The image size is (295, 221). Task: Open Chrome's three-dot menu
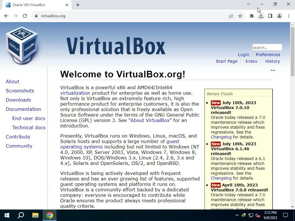(x=289, y=16)
